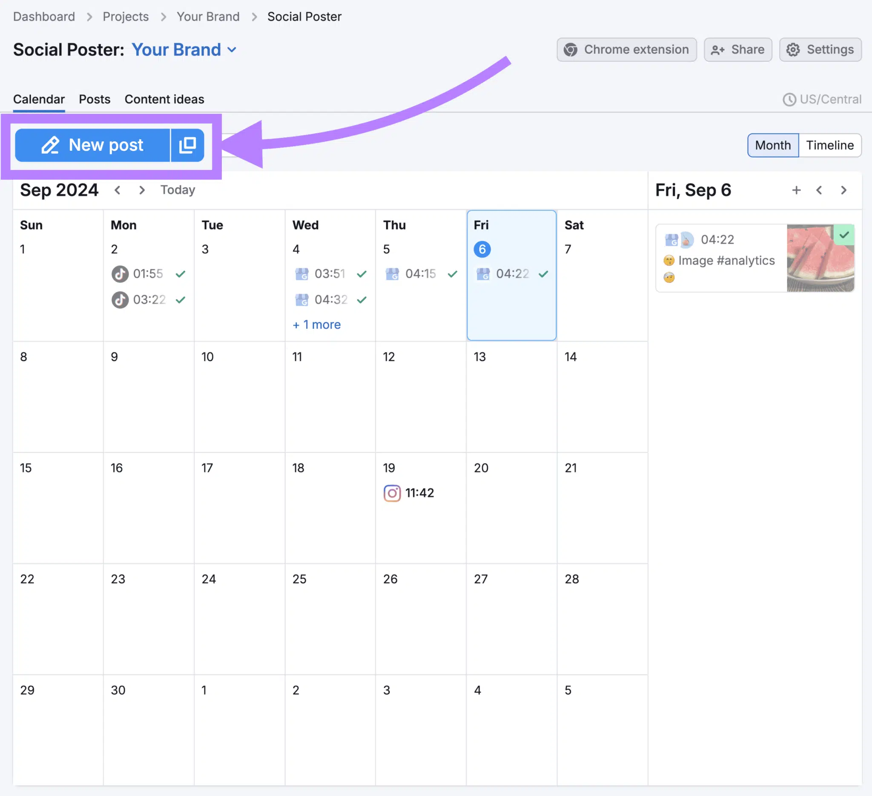Open Settings with gear icon
Viewport: 872px width, 796px height.
click(820, 50)
